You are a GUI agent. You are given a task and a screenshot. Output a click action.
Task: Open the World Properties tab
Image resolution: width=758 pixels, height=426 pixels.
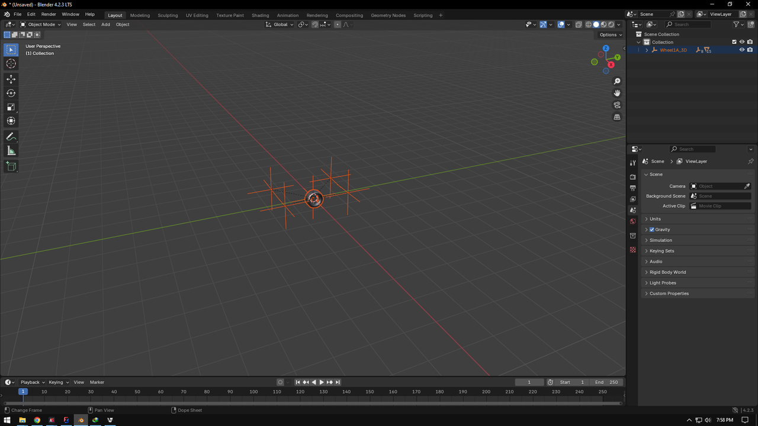pyautogui.click(x=632, y=221)
